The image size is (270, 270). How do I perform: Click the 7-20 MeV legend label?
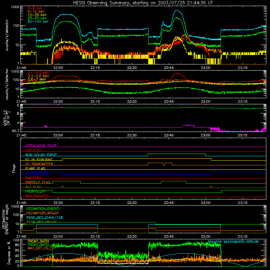[36, 83]
